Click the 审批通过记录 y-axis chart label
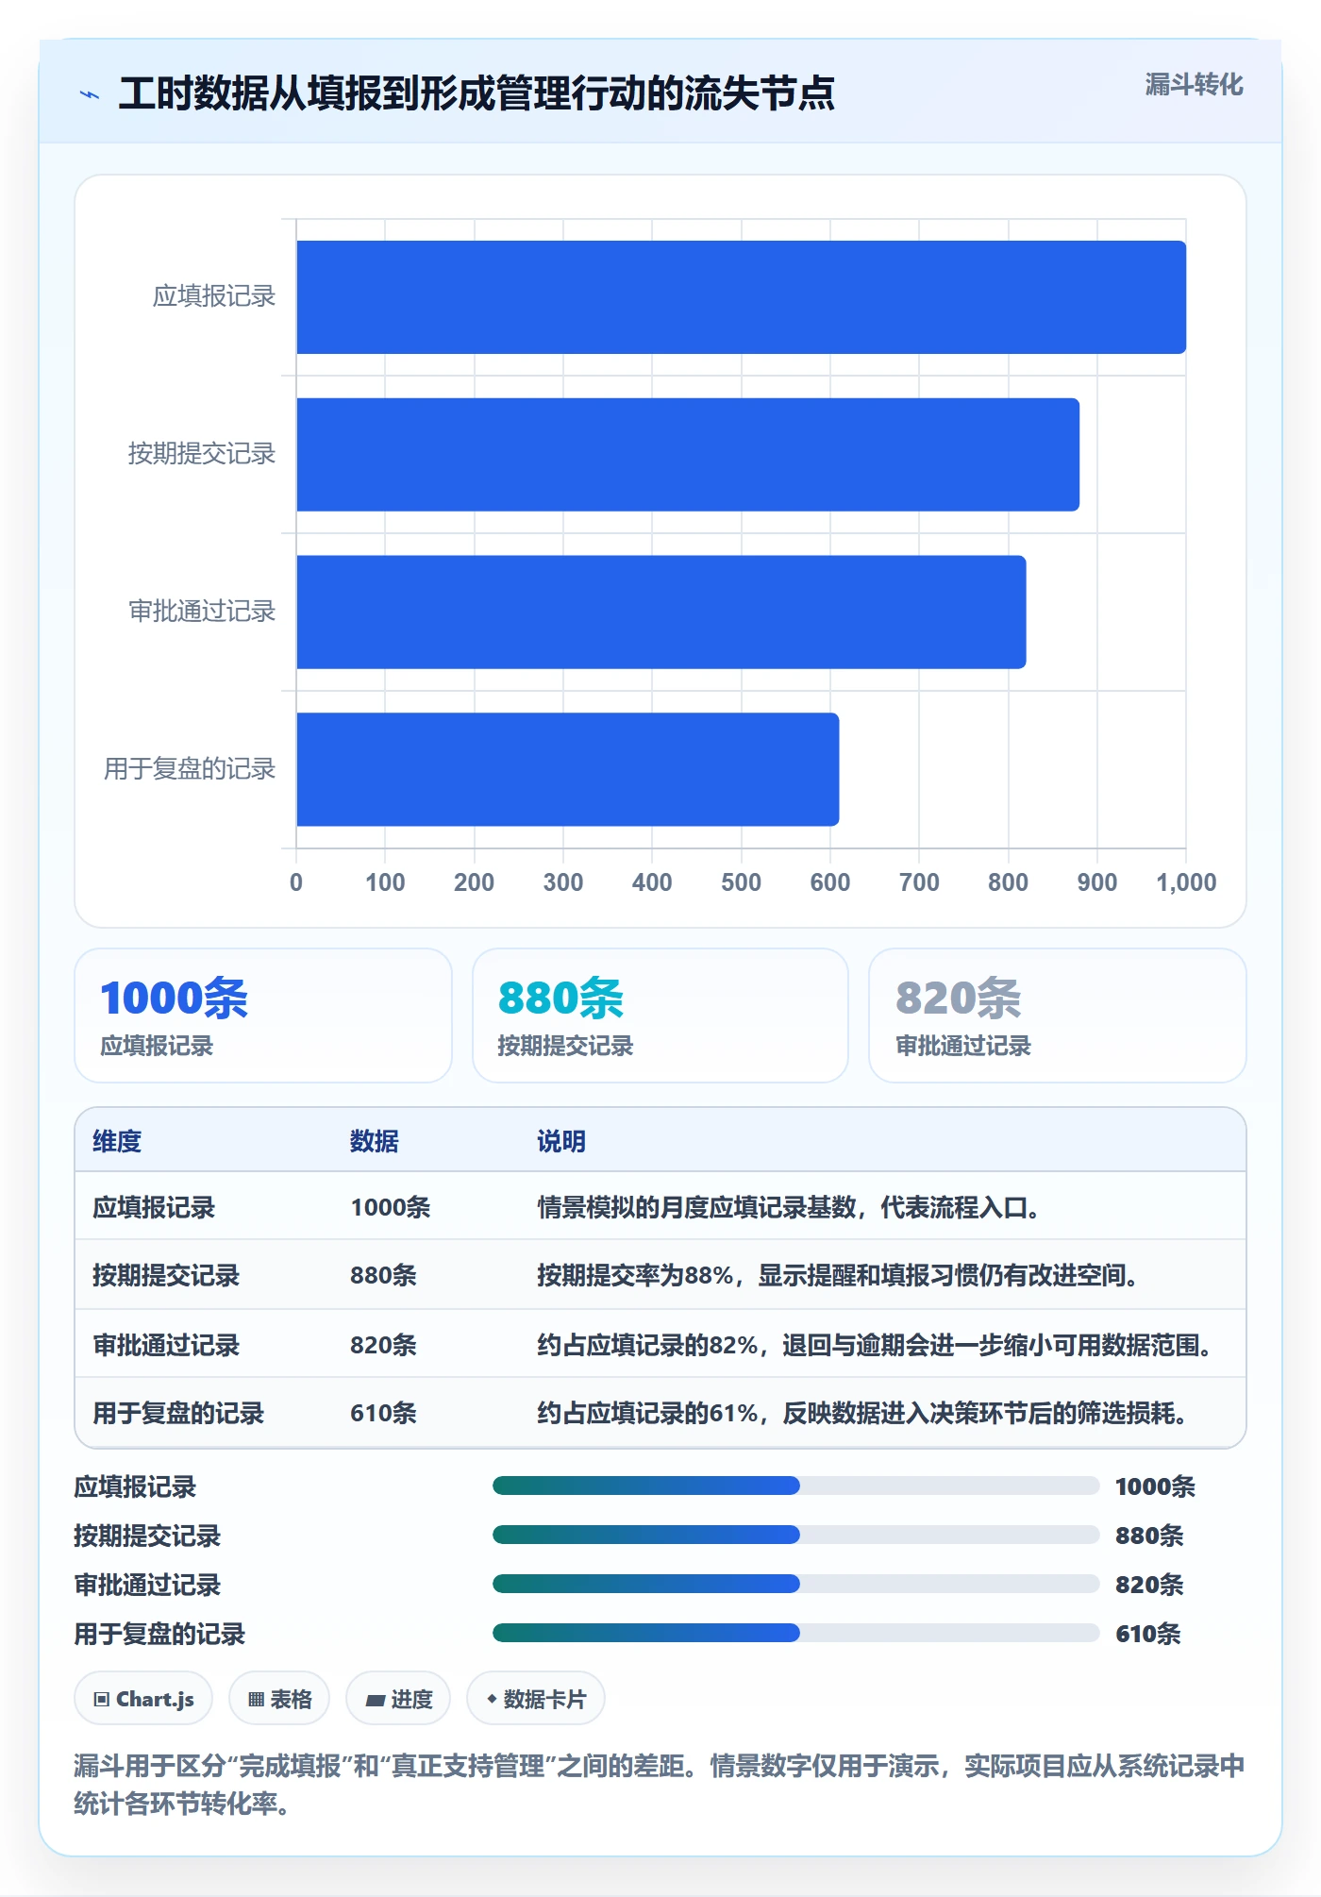The height and width of the screenshot is (1897, 1321). (202, 612)
